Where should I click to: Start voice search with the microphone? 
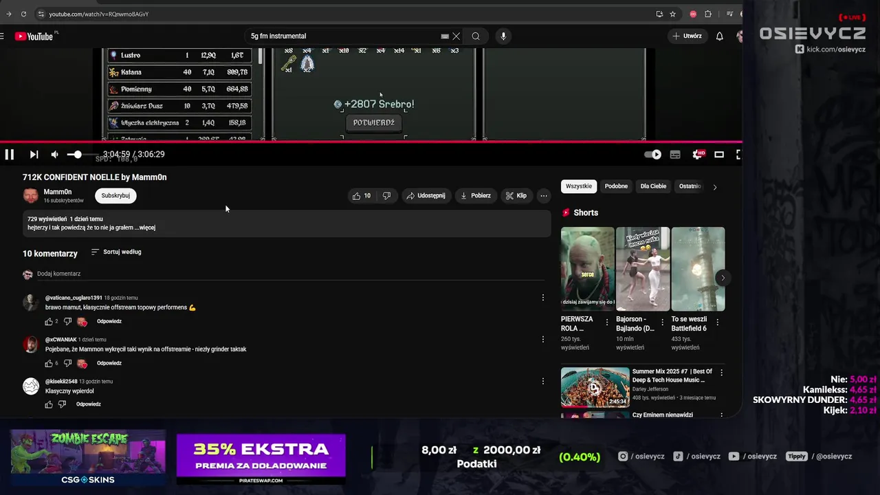click(503, 36)
